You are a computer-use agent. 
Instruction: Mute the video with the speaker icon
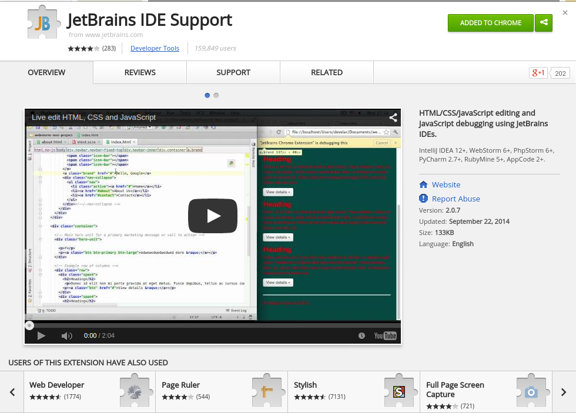[x=66, y=335]
